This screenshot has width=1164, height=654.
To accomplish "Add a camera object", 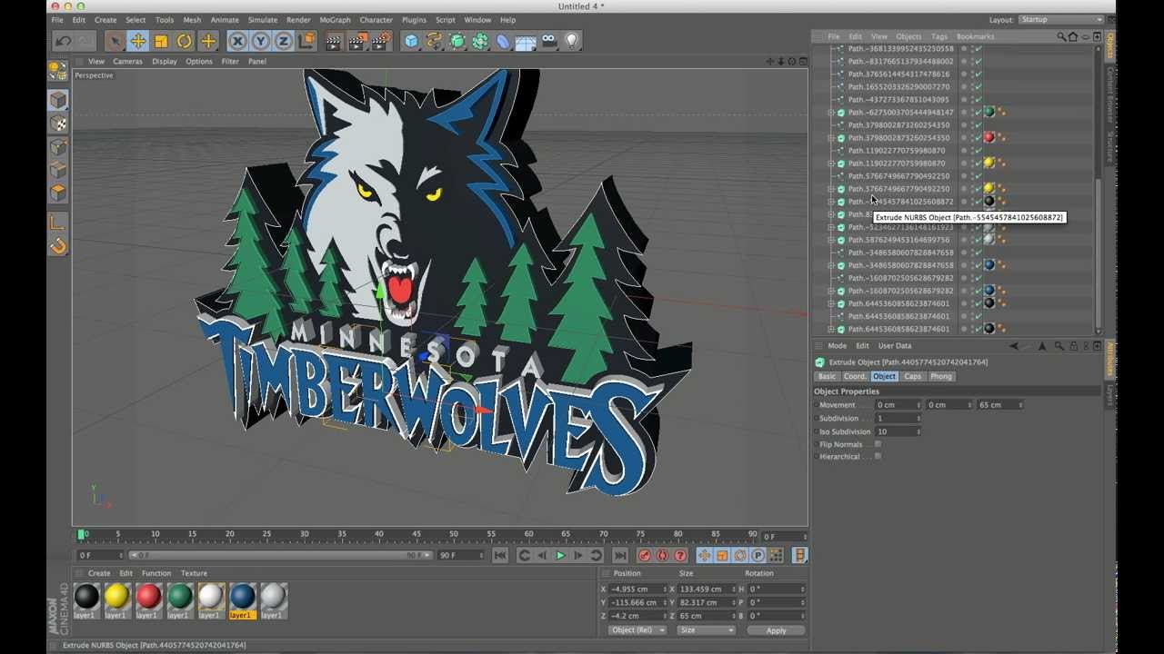I will 549,41.
